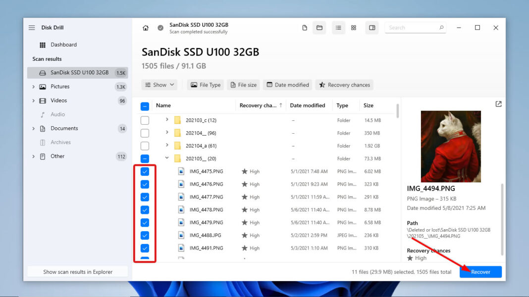Open the Show dropdown filter
The width and height of the screenshot is (529, 297).
tap(160, 85)
